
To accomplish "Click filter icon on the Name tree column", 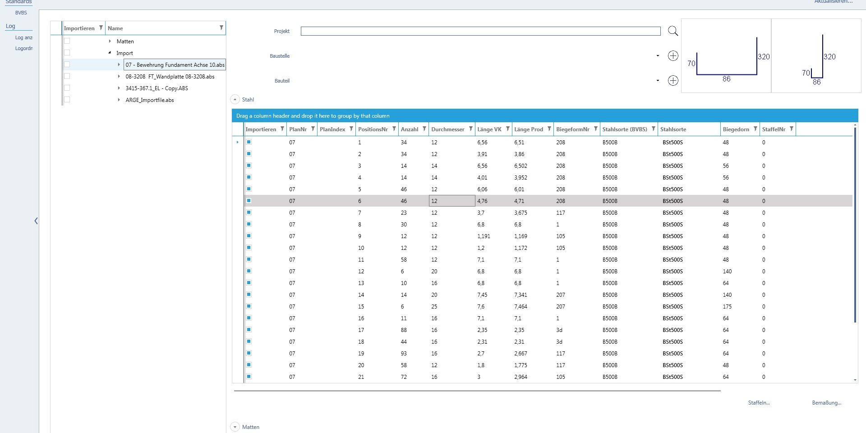I will (x=221, y=28).
